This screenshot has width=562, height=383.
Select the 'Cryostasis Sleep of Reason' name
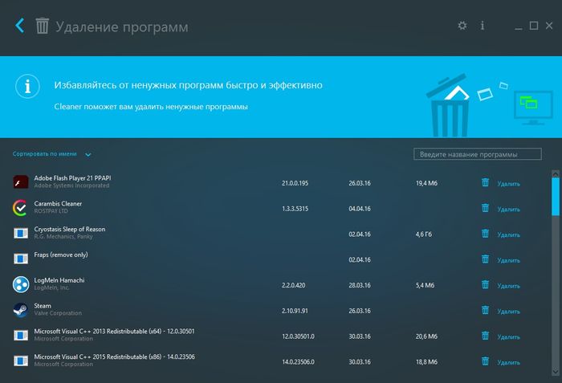coord(70,229)
